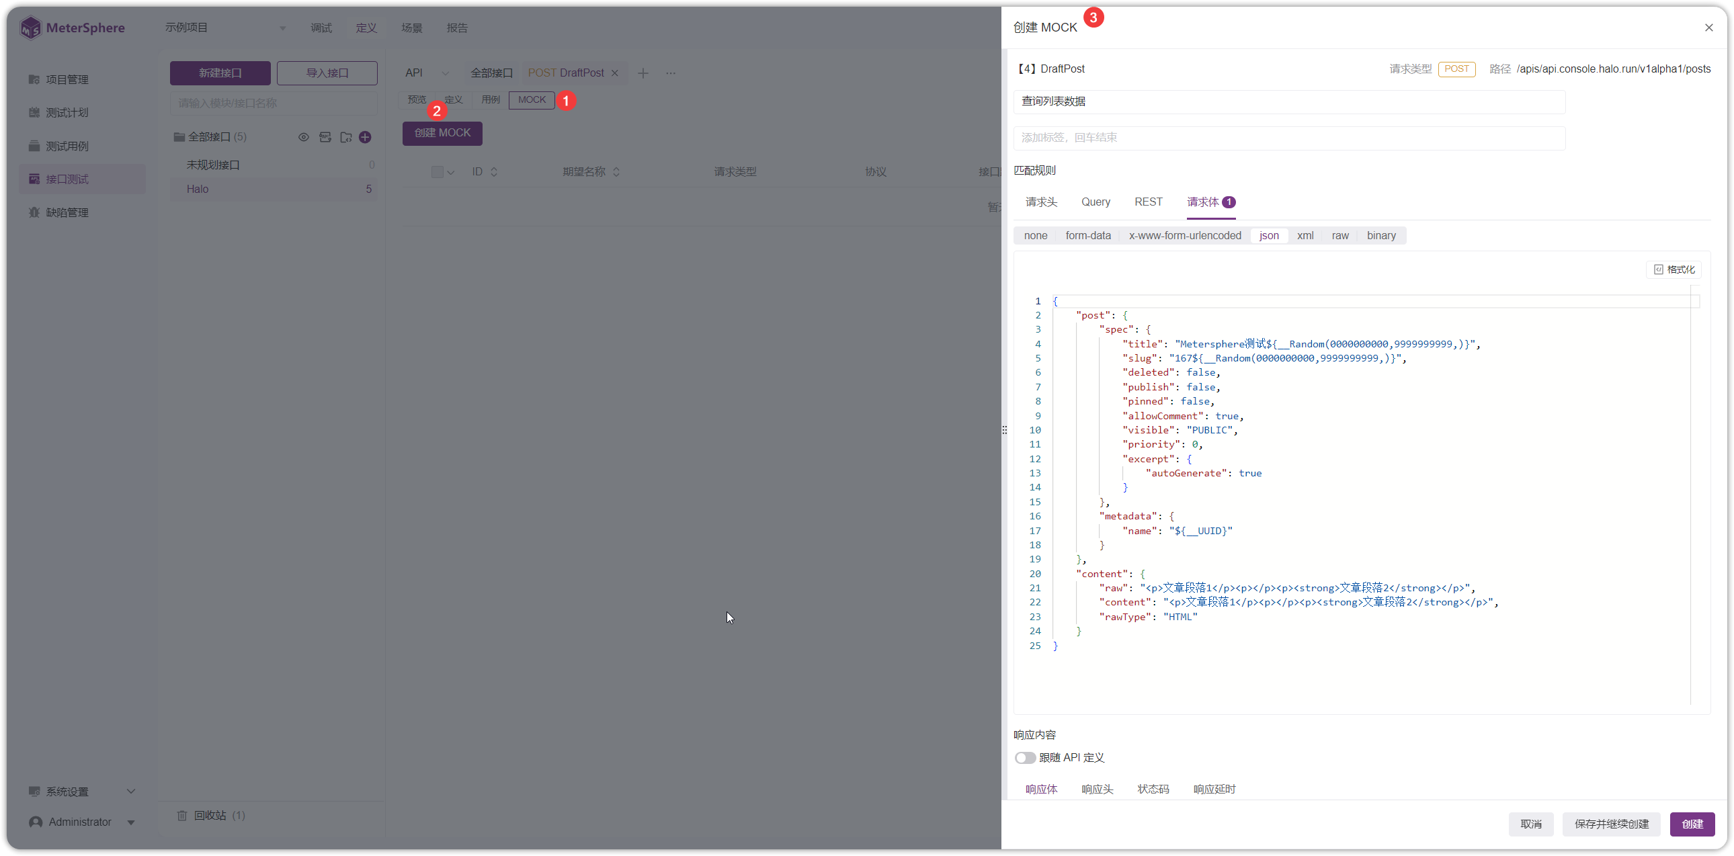Switch to the 响应头 tab
The image size is (1734, 856).
pos(1098,789)
